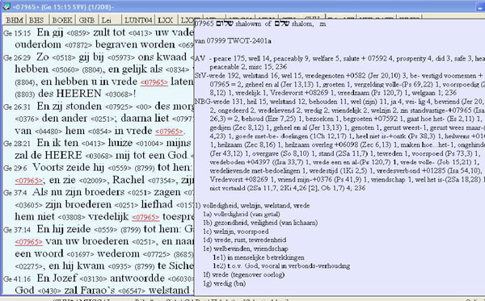
Task: Switch to the GNB tab
Action: (86, 20)
